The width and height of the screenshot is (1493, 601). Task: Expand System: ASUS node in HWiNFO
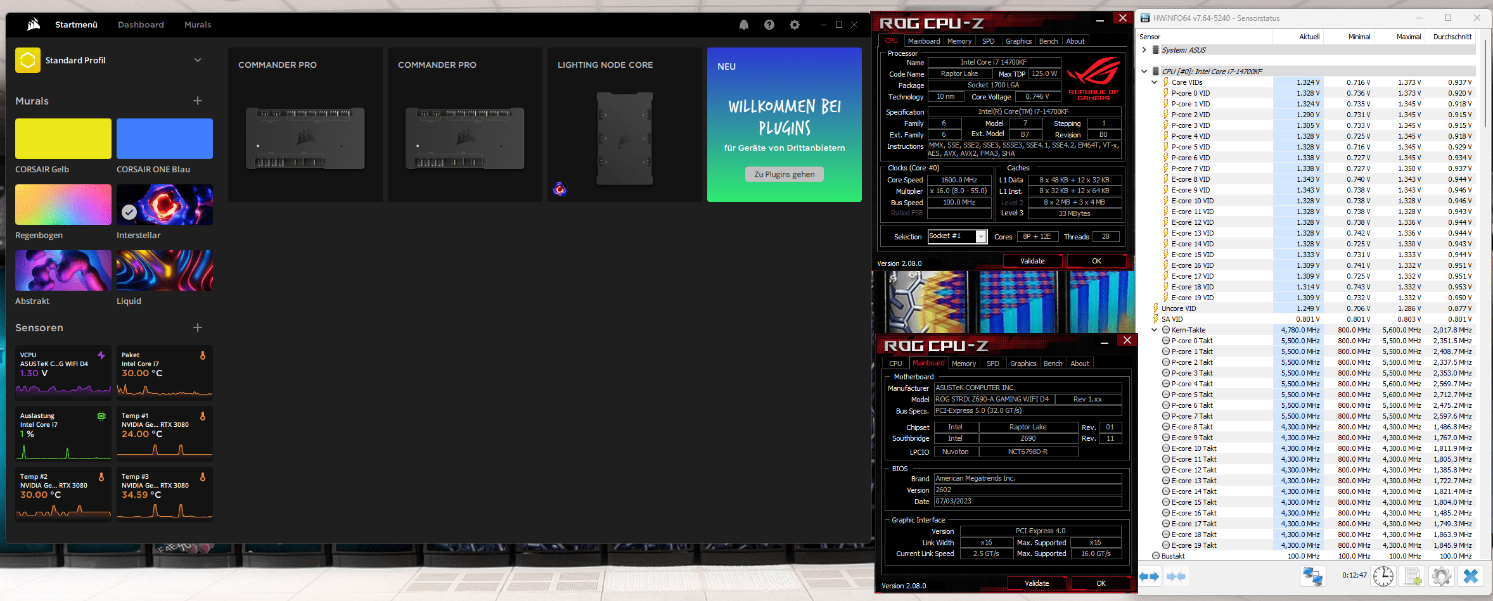click(x=1144, y=50)
